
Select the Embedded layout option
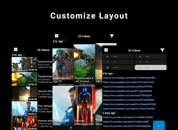tap(118, 67)
